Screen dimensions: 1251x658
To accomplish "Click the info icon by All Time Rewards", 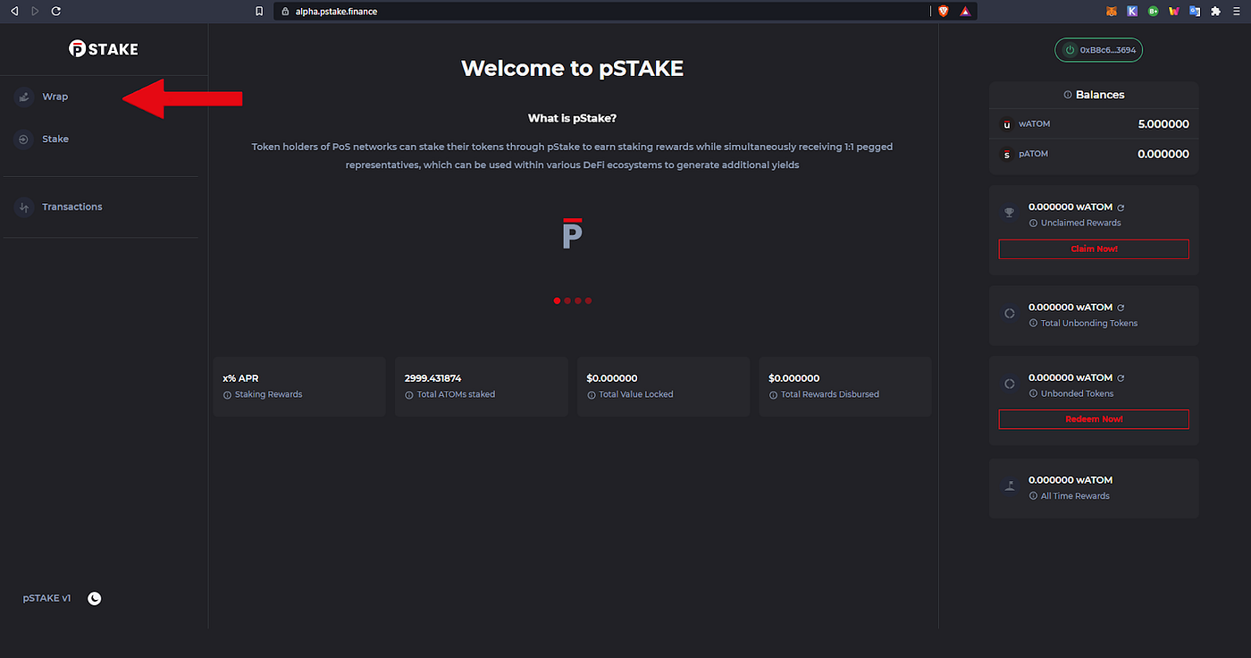I will (x=1033, y=496).
